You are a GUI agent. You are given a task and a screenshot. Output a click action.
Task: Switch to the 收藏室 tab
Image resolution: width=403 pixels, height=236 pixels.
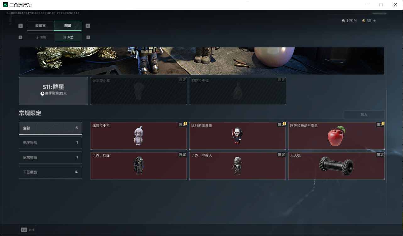tap(41, 26)
